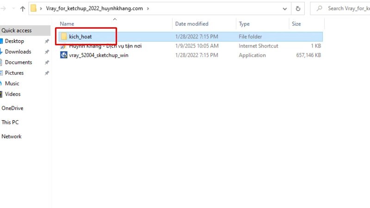Expand chevron after the breadcrumb folder name
This screenshot has width=370, height=208.
(148, 8)
